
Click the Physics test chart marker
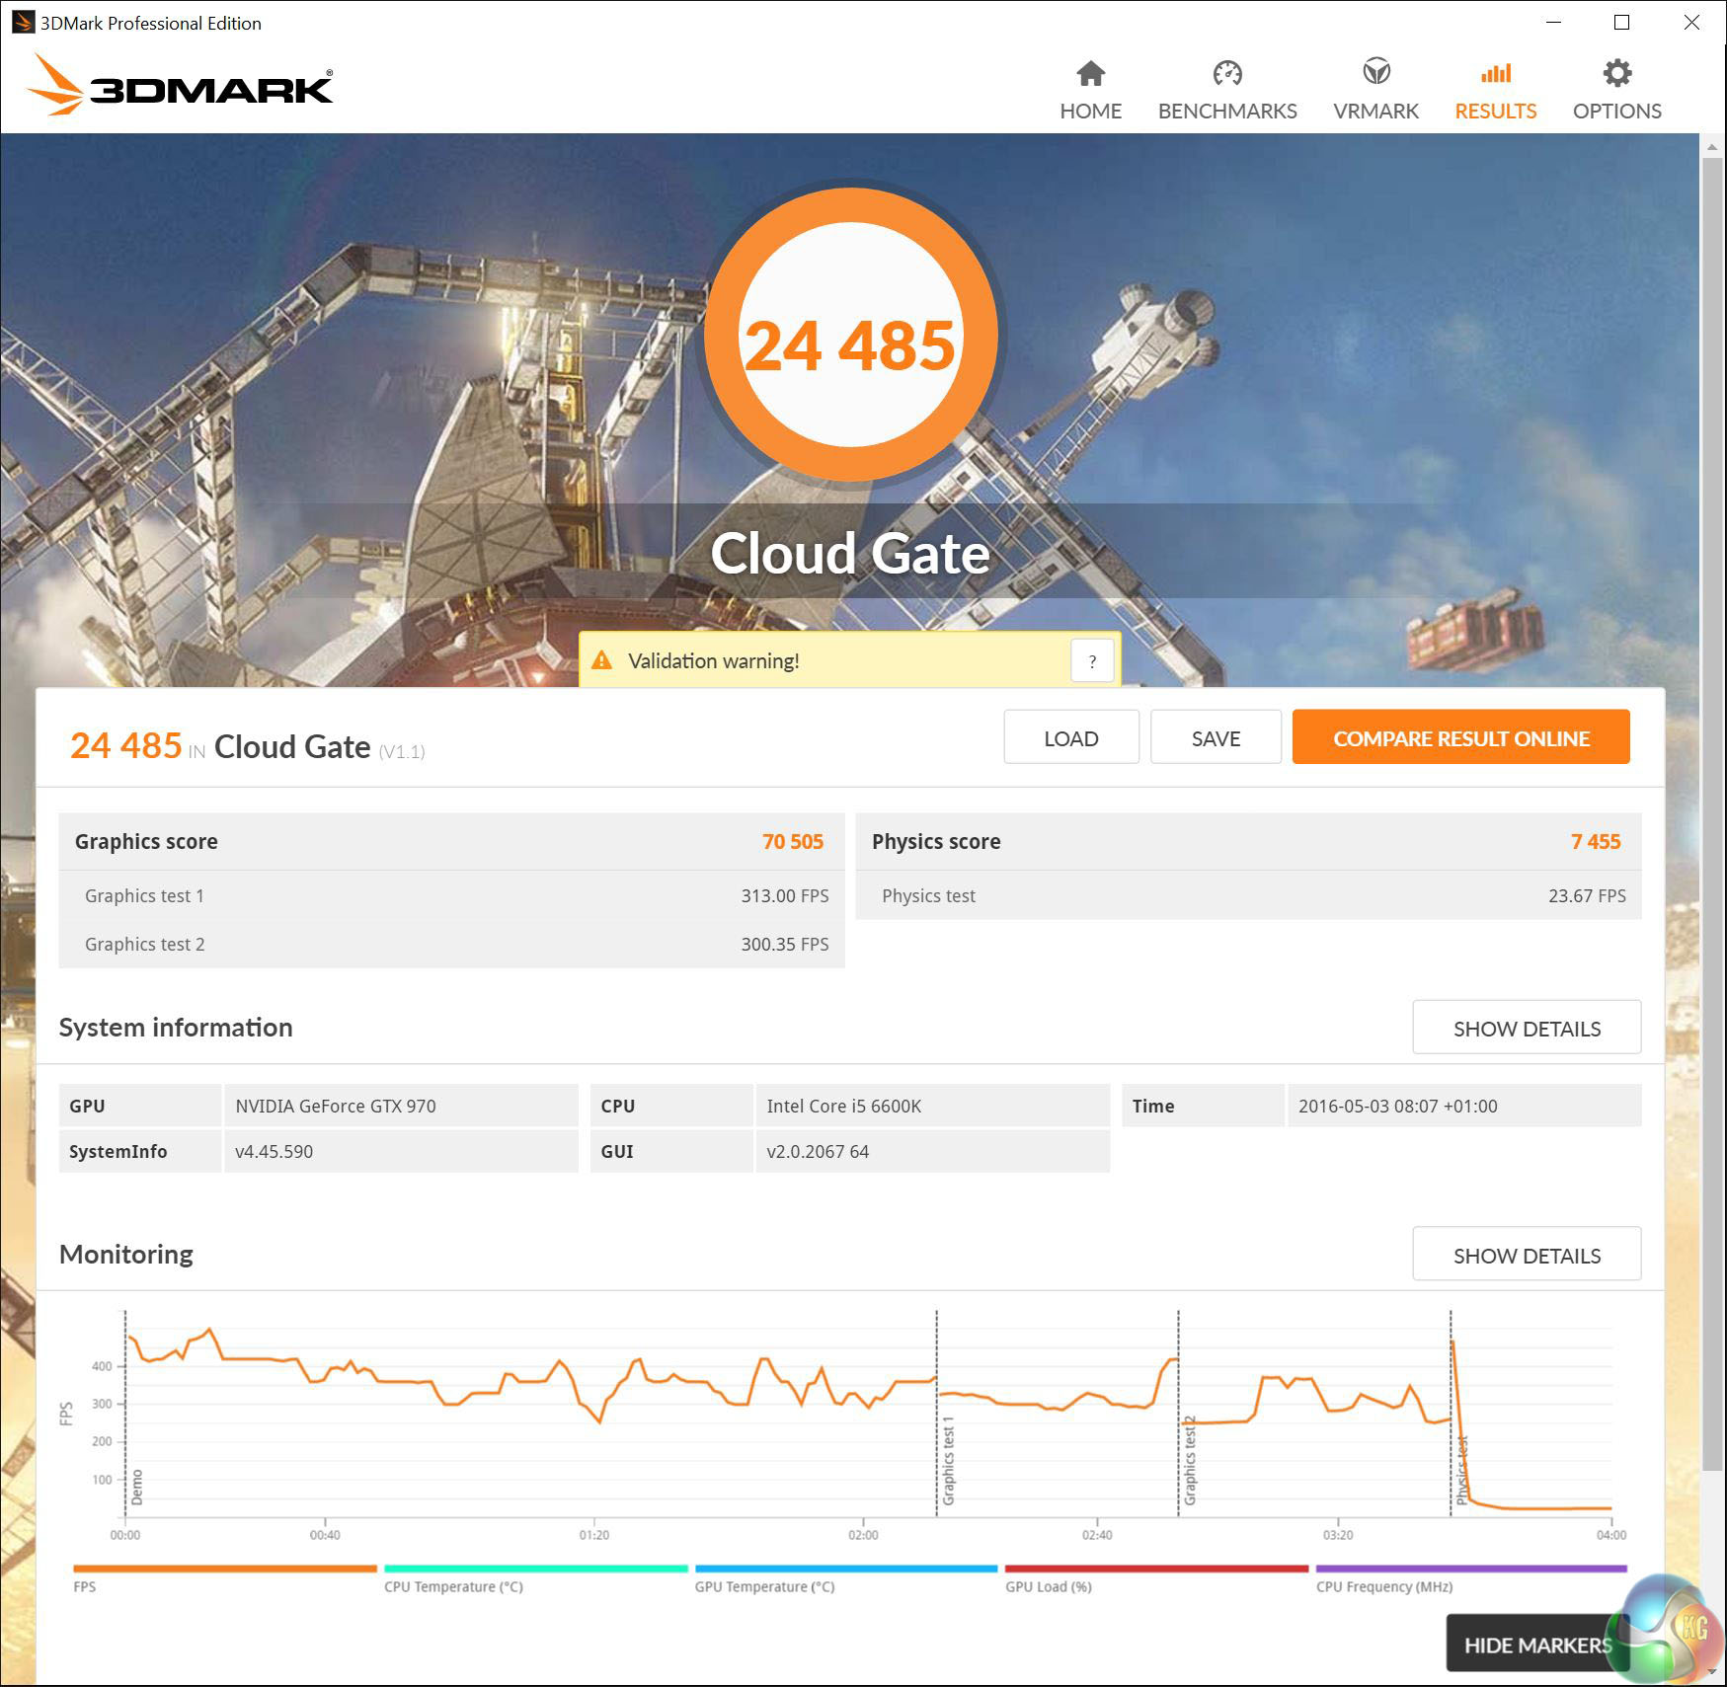(x=1462, y=1471)
